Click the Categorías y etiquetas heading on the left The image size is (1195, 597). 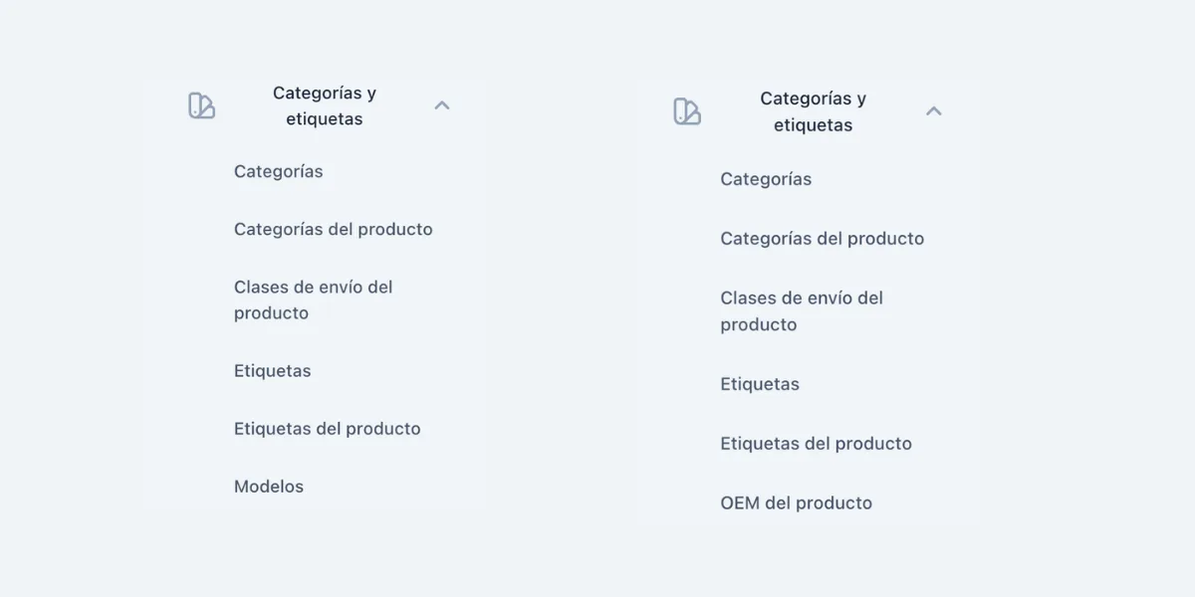click(324, 104)
